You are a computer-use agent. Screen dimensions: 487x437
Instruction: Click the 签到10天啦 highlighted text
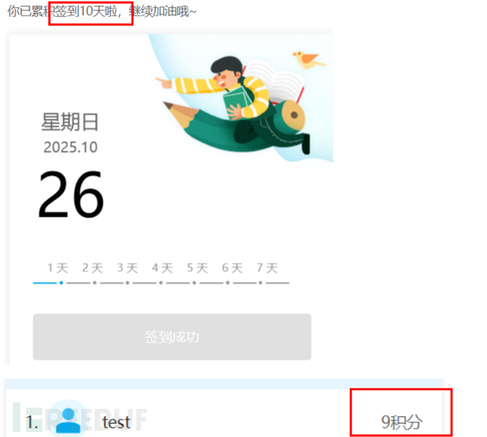(86, 11)
